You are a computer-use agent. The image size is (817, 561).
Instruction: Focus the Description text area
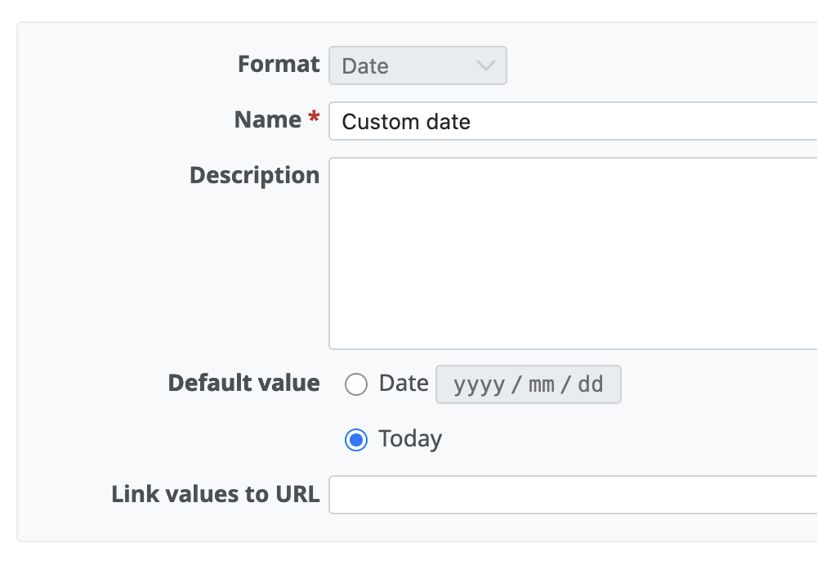[572, 254]
